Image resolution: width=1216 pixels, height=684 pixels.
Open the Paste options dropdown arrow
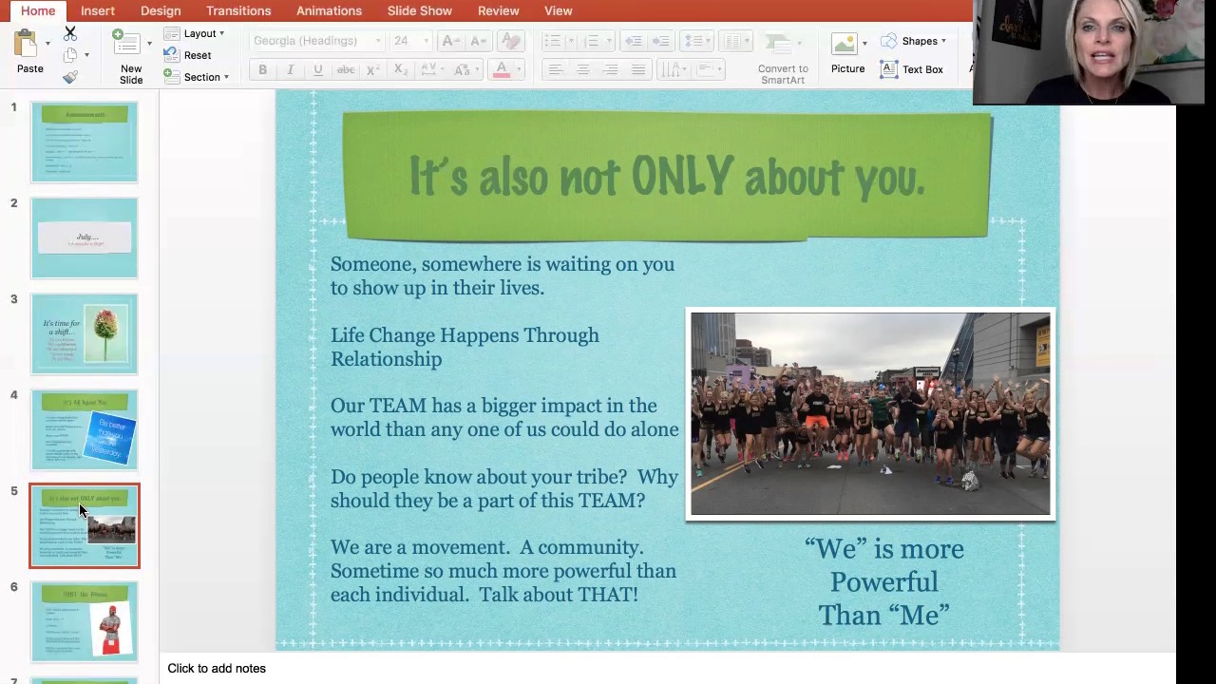pos(47,44)
